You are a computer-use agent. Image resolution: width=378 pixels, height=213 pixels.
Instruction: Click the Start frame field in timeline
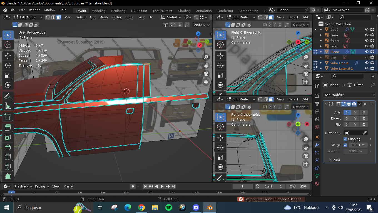273,186
